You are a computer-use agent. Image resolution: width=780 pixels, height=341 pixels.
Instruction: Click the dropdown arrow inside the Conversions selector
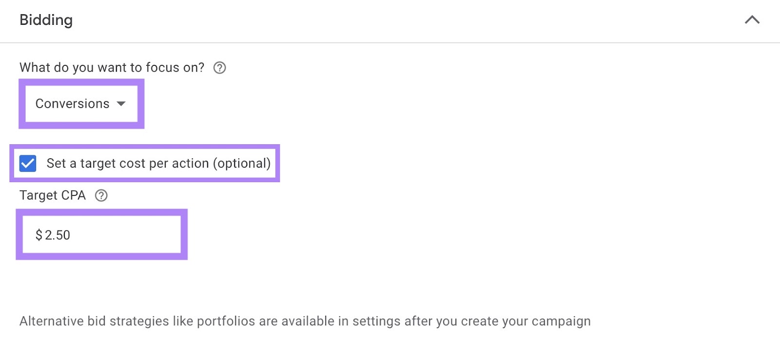(122, 103)
